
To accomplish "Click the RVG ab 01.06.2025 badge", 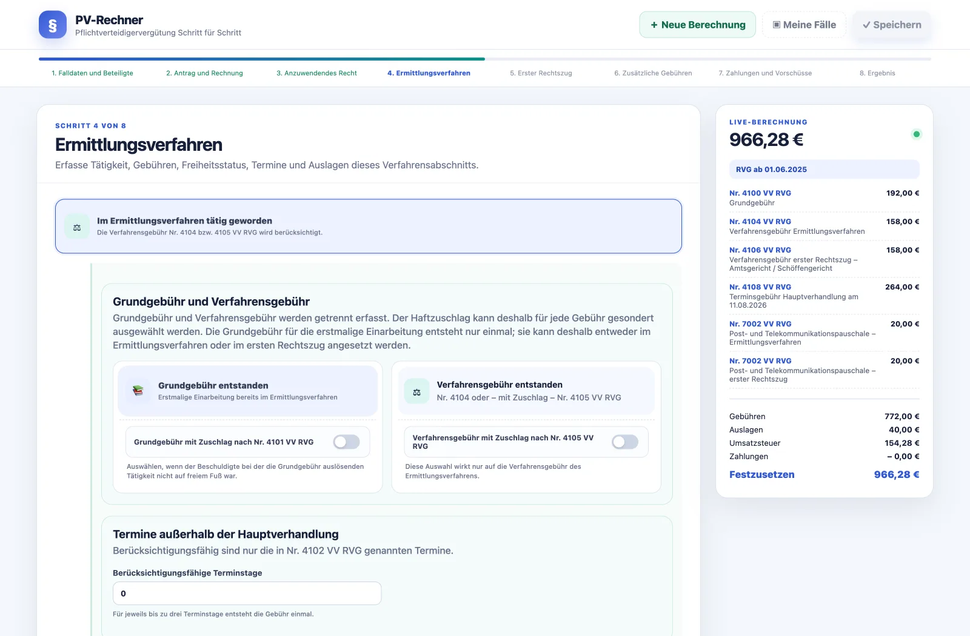I will pyautogui.click(x=824, y=170).
